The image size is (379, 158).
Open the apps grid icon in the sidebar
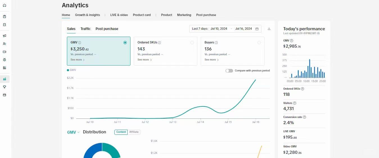pyautogui.click(x=4, y=68)
